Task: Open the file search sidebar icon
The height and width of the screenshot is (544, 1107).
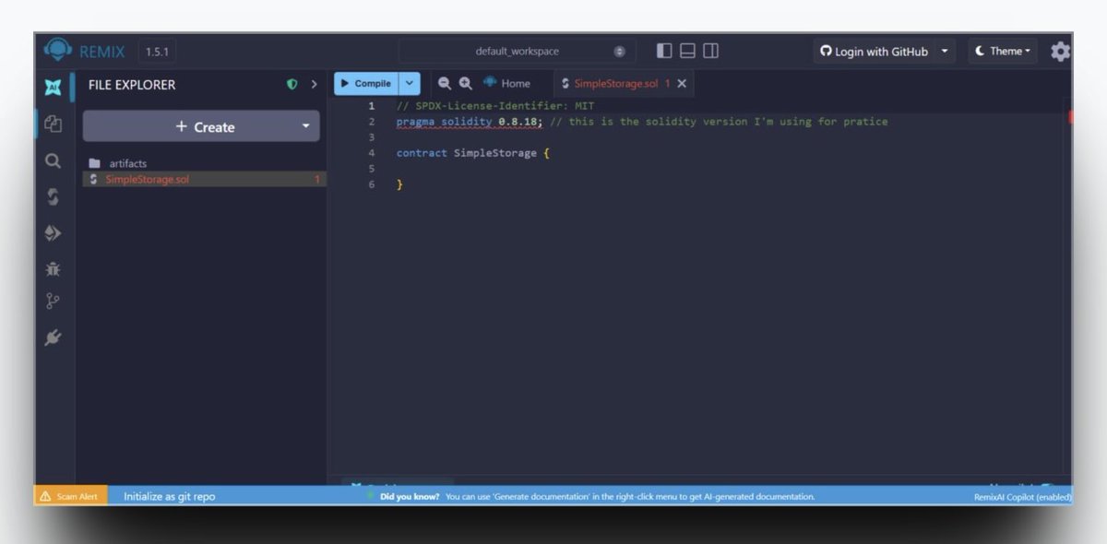Action: [x=54, y=160]
